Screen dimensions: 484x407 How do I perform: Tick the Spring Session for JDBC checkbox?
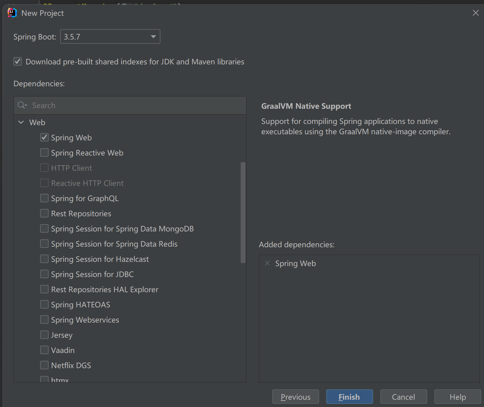44,274
